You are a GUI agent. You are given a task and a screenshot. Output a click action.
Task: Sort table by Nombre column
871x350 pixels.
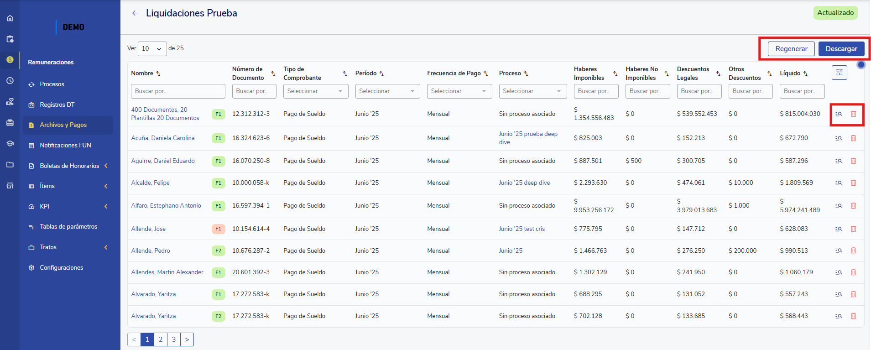click(158, 73)
